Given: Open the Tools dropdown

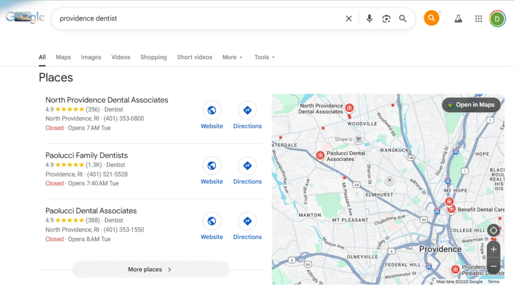Looking at the screenshot, I should point(264,57).
